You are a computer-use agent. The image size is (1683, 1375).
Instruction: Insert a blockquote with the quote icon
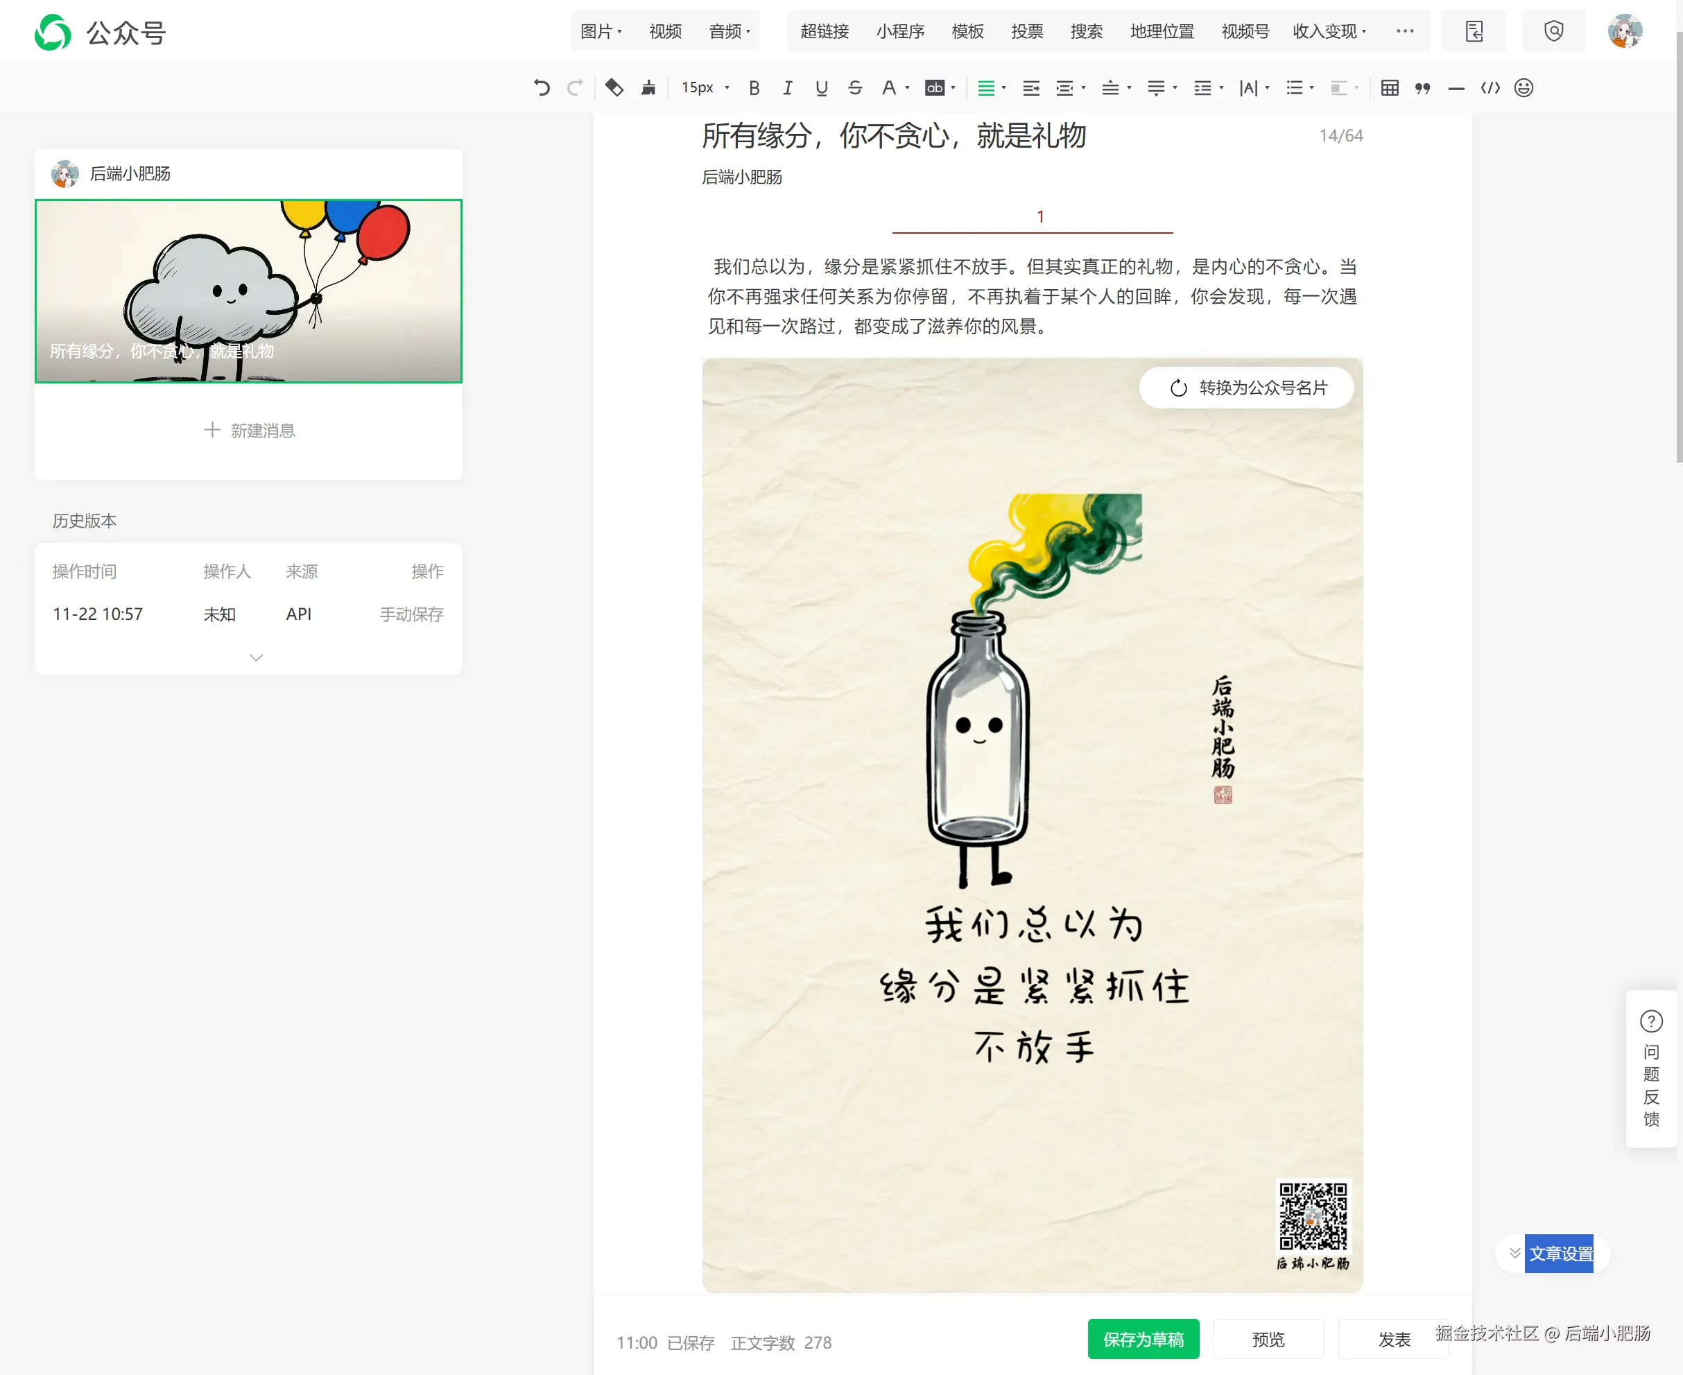(1422, 88)
